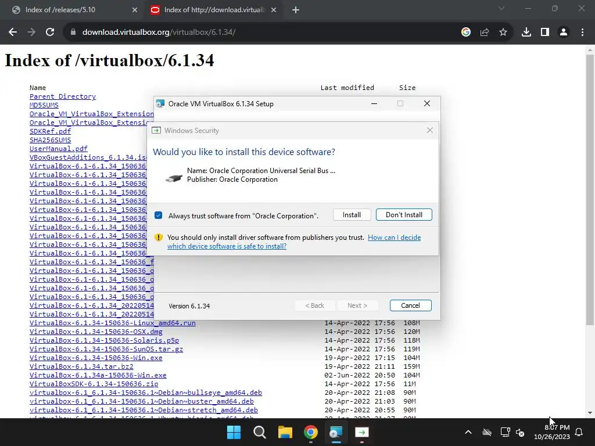Screen dimensions: 595x446
Task: Bookmark this page with the star icon
Action: tap(503, 33)
